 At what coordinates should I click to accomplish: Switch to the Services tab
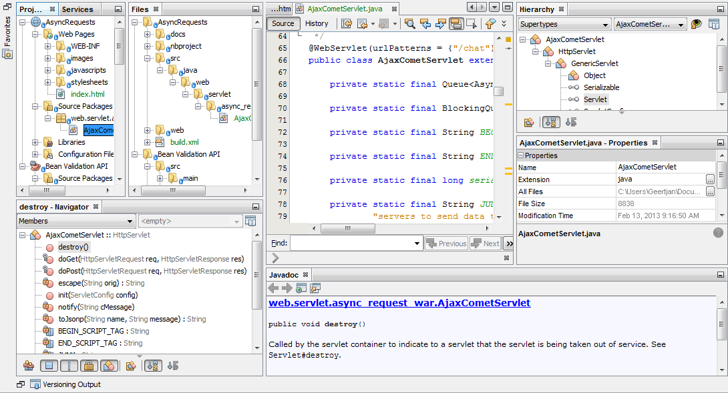pos(78,9)
